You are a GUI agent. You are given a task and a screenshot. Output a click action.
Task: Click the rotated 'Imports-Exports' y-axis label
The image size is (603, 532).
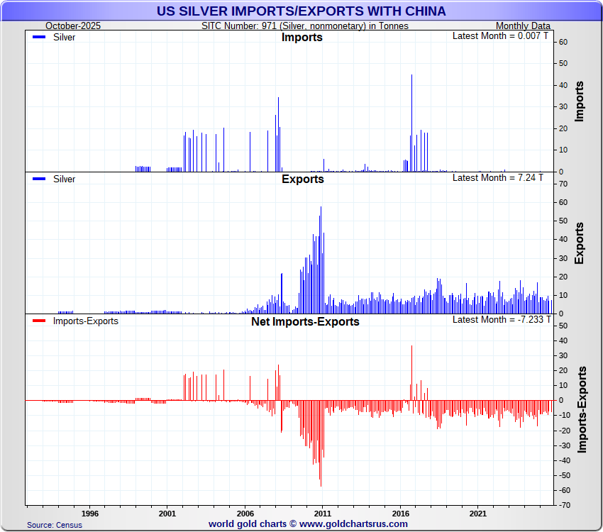582,409
